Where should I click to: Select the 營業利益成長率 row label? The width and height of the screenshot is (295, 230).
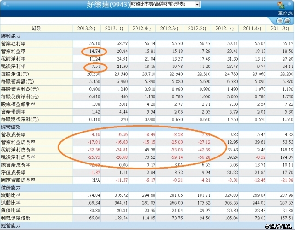click(x=18, y=142)
